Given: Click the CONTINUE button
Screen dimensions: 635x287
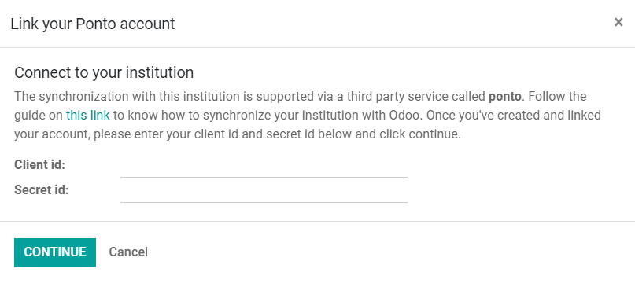Looking at the screenshot, I should [55, 252].
